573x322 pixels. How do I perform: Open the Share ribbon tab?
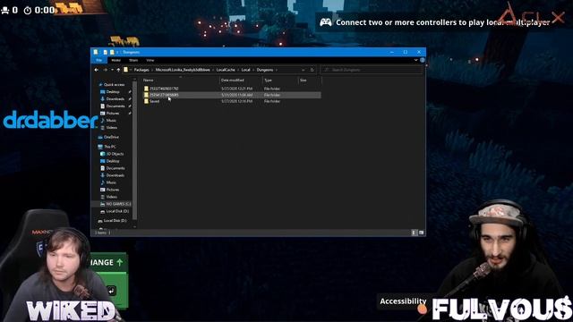(x=133, y=60)
